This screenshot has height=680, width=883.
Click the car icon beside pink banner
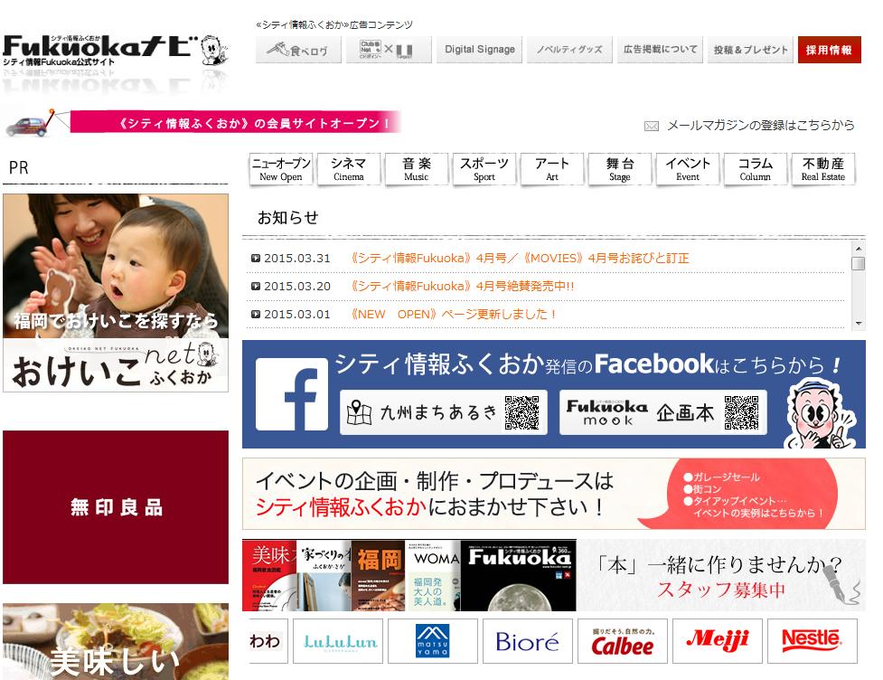(x=27, y=127)
